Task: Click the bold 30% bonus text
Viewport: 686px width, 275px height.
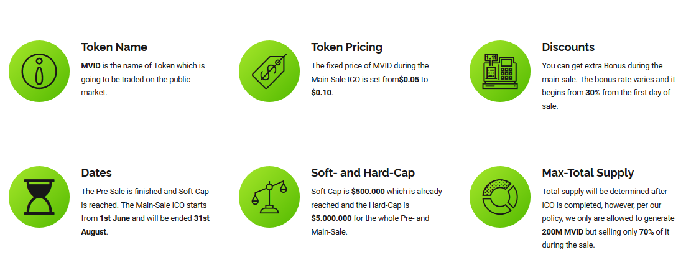Action: 593,93
